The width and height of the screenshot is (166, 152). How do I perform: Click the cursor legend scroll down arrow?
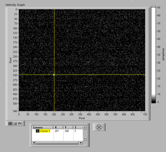tap(85, 139)
